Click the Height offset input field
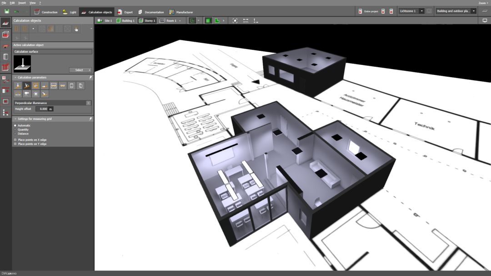The height and width of the screenshot is (276, 491). 42,109
